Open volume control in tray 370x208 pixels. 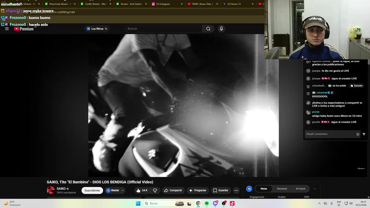pyautogui.click(x=351, y=203)
